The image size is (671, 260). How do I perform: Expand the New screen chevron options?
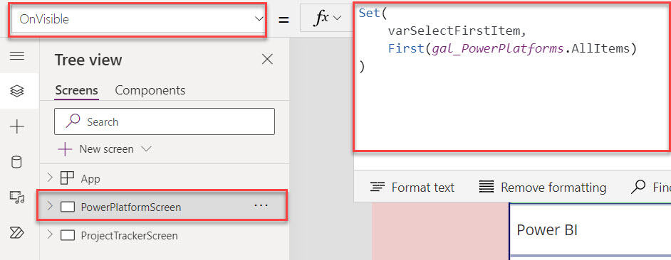(146, 149)
